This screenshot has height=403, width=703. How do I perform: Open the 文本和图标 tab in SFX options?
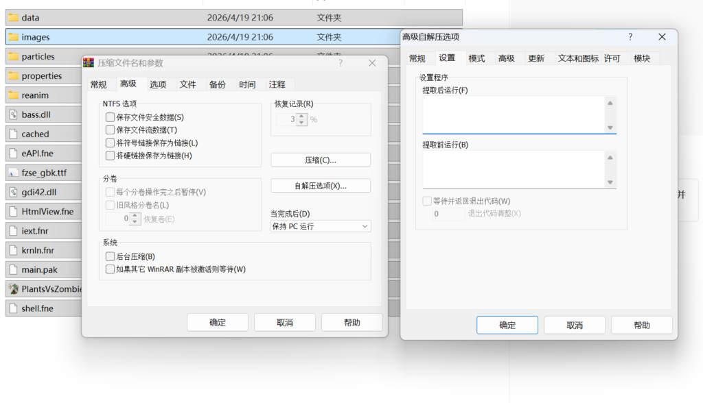(x=577, y=59)
